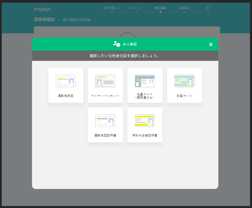Click the 運転経歴証明書 text label

(x=105, y=135)
